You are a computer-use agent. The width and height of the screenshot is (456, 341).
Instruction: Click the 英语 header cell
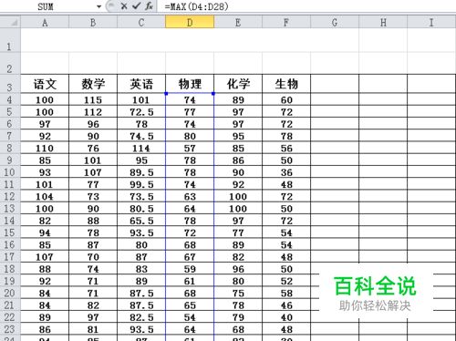tap(141, 84)
